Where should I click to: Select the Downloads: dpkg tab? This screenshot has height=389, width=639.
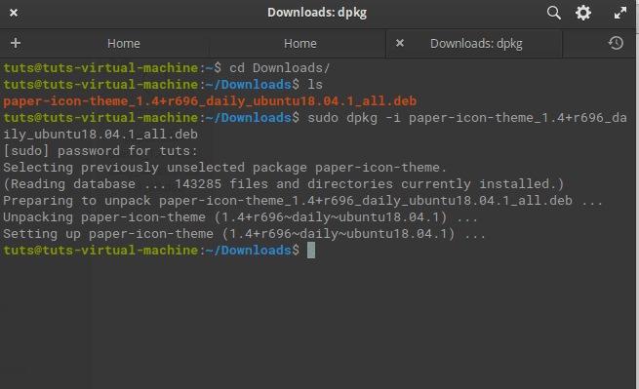(476, 43)
